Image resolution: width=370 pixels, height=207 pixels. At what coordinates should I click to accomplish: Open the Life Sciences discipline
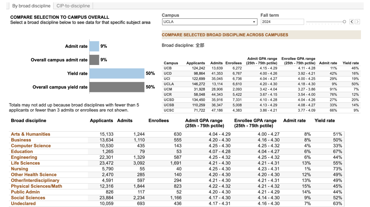(x=25, y=163)
